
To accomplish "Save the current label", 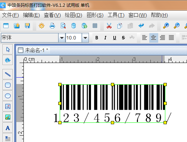I will [x=27, y=26].
